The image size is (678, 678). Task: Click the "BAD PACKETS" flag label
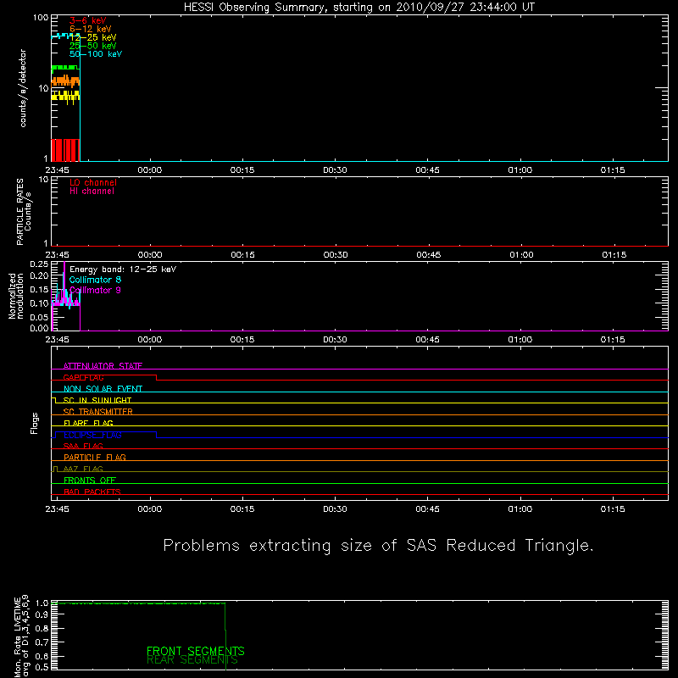click(x=92, y=492)
